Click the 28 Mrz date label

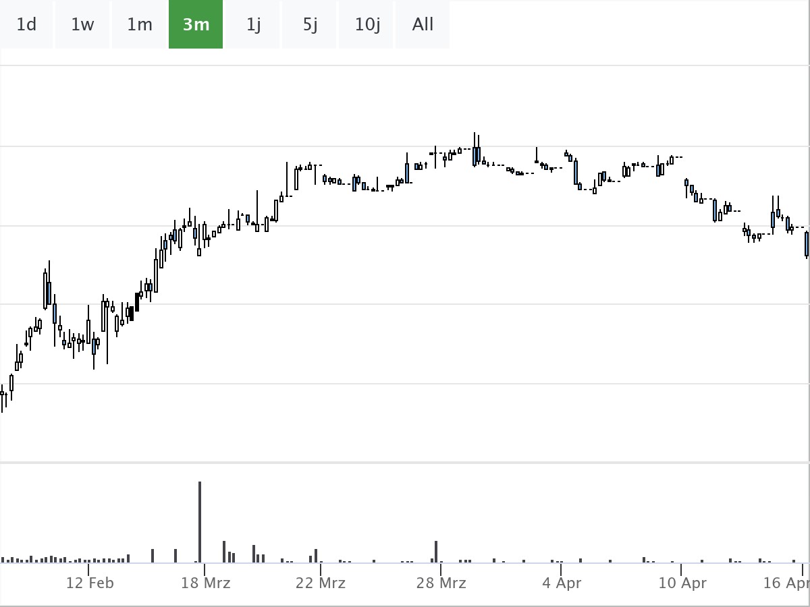[x=441, y=583]
